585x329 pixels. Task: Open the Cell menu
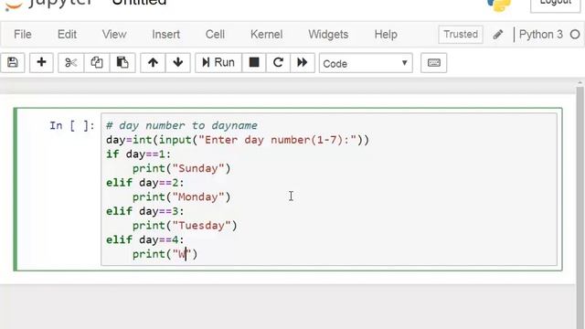215,35
